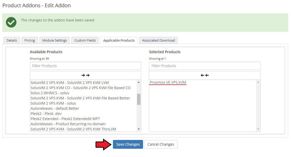The image size is (291, 157).
Task: Click the move-all-right double arrow icon
Action: tap(86, 75)
